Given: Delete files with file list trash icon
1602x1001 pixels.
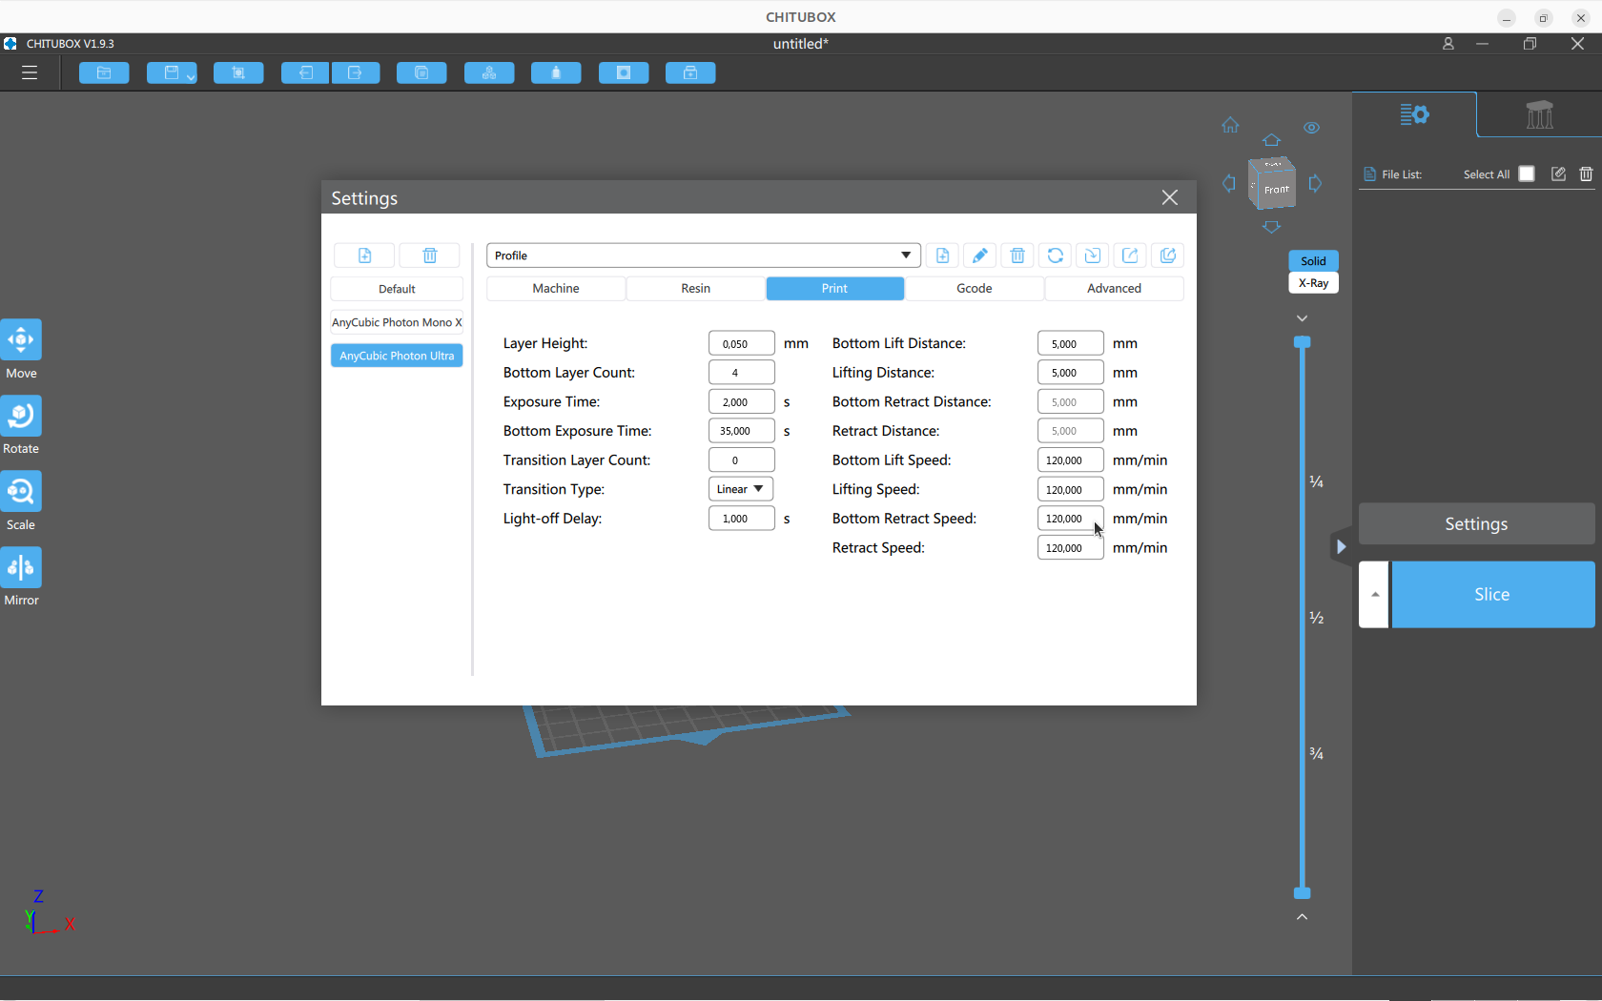Looking at the screenshot, I should [1586, 174].
